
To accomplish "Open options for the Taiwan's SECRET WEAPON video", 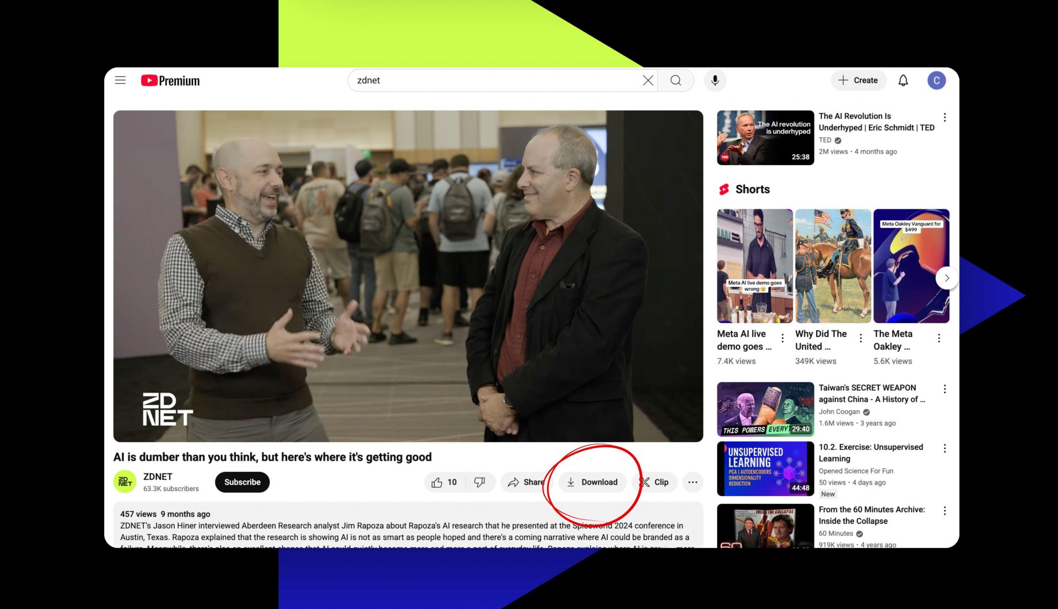I will [x=944, y=388].
